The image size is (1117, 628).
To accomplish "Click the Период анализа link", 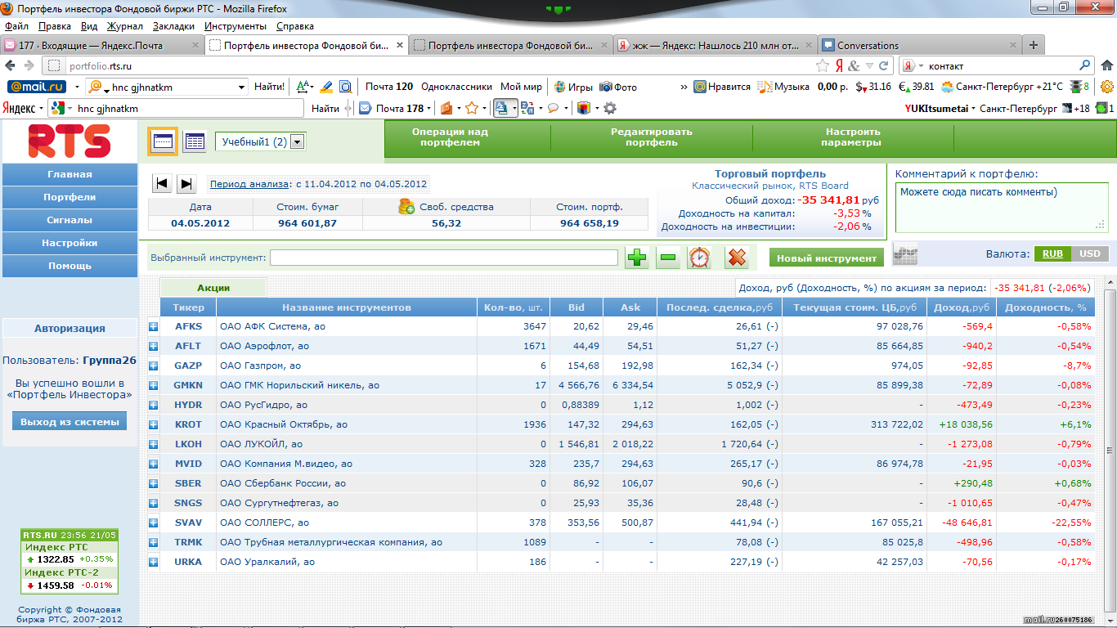I will tap(249, 184).
